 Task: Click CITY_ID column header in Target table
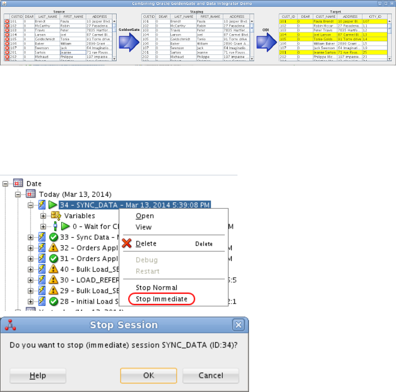375,16
